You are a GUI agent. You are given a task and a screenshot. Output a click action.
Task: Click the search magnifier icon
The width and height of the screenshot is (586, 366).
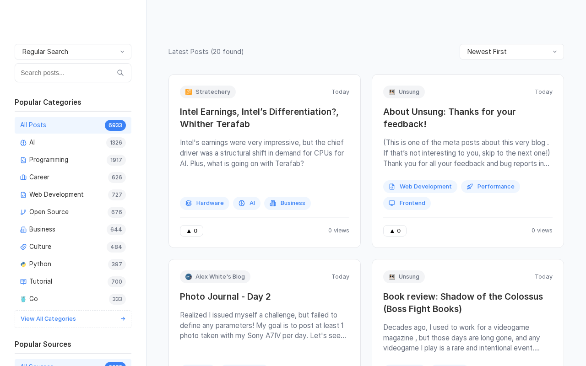(120, 73)
